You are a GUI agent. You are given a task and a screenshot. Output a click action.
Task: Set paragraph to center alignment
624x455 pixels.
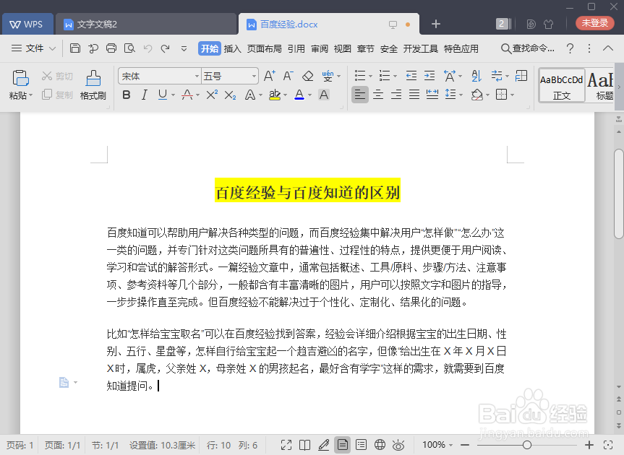[x=378, y=95]
